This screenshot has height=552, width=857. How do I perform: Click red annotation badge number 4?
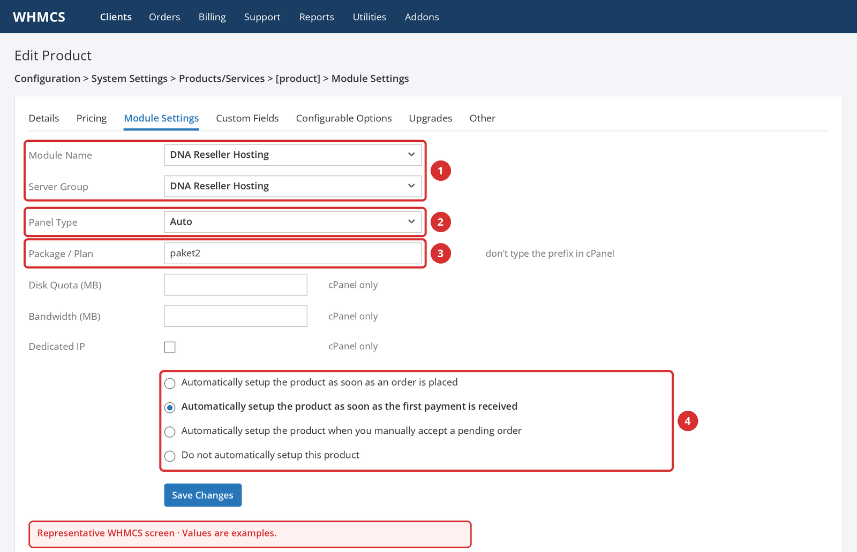688,421
